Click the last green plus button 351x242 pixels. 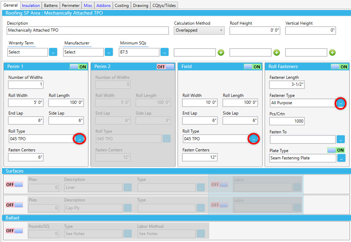333,52
